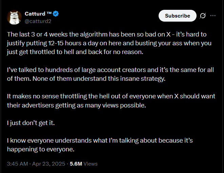This screenshot has width=224, height=173.
Task: Click the "their advertisers getting as many views" line
Action: (x=77, y=105)
